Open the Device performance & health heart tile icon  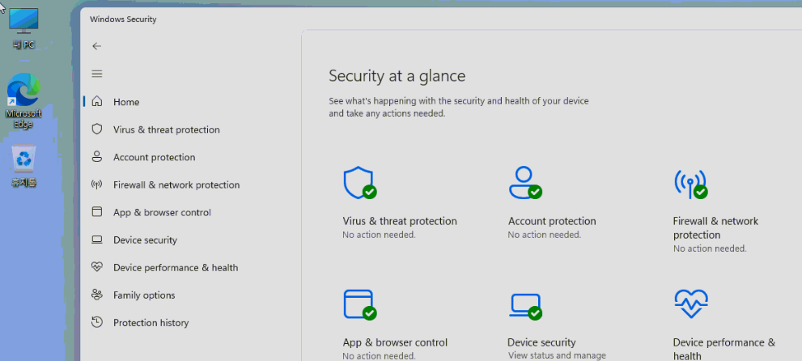(x=691, y=304)
